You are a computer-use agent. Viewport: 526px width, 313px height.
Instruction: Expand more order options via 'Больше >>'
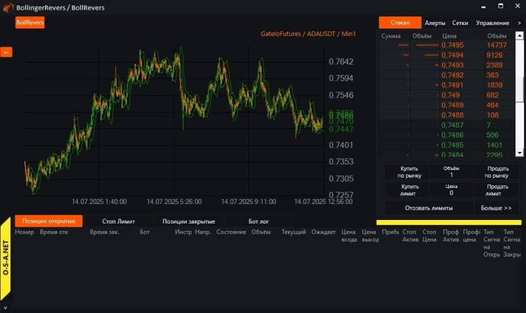[x=496, y=208]
